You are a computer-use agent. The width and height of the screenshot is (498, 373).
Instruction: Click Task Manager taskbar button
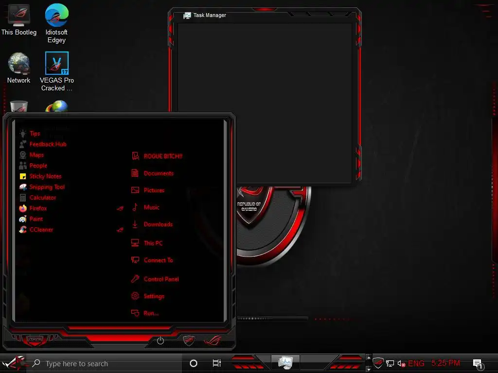click(285, 362)
